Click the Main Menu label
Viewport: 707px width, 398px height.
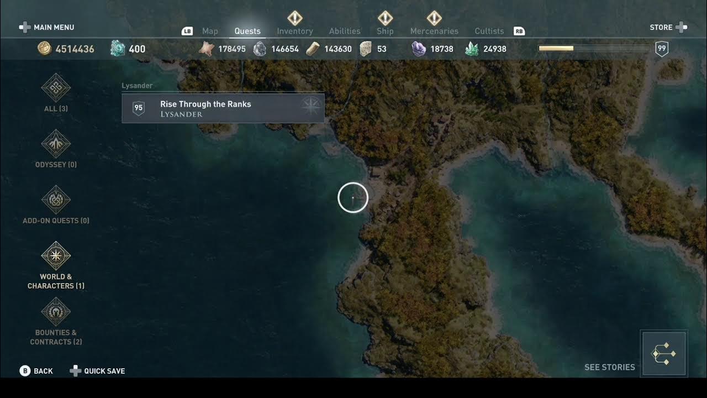(x=54, y=27)
